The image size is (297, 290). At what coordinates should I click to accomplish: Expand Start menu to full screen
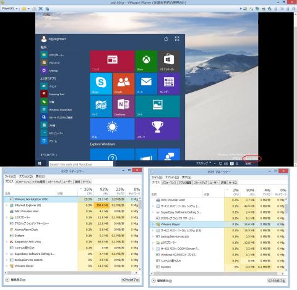coord(177,39)
